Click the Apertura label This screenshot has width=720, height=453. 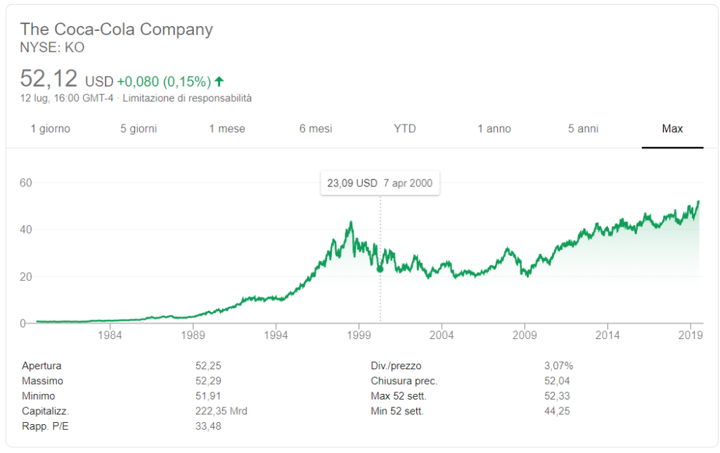coord(41,366)
